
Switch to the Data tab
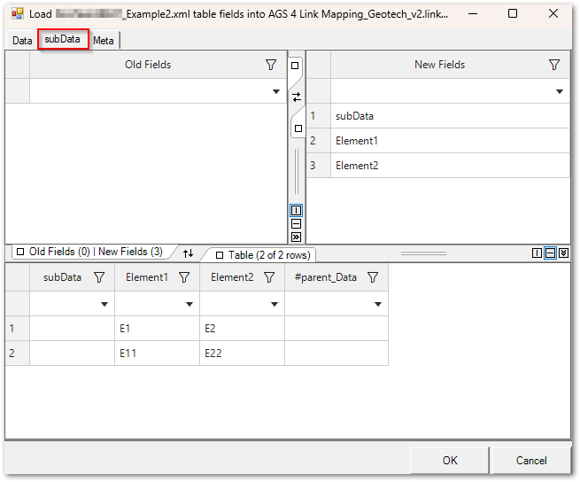22,41
